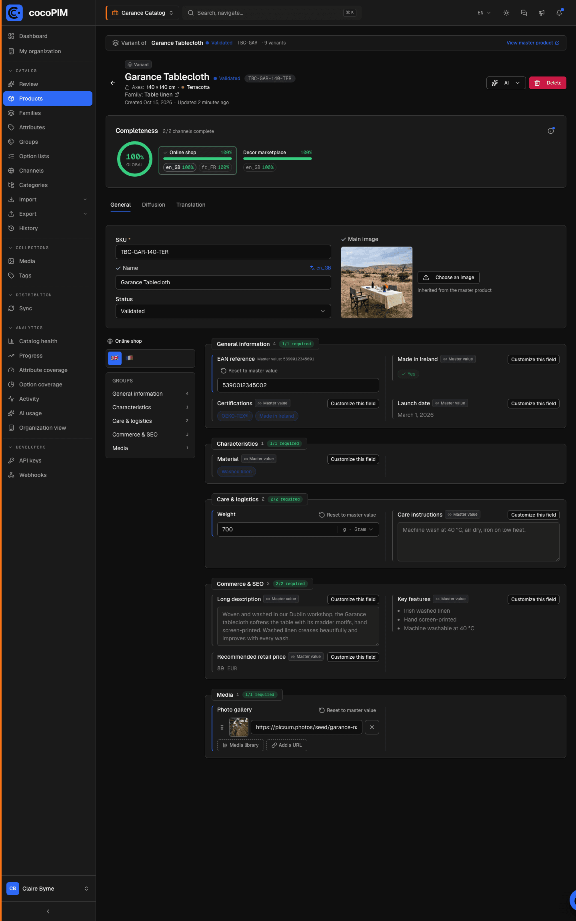This screenshot has width=576, height=921.
Task: Select the UK flag locale
Action: 115,358
